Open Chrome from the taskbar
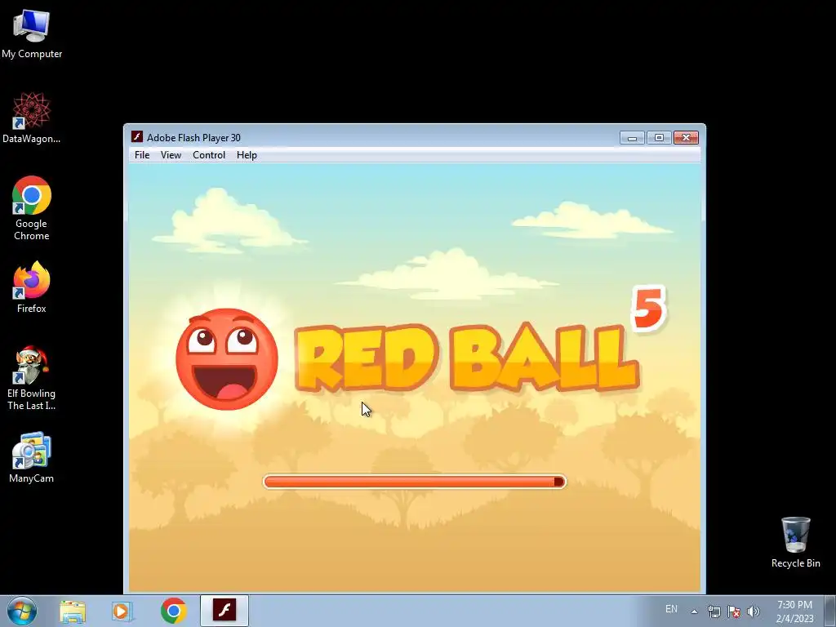 click(x=173, y=611)
